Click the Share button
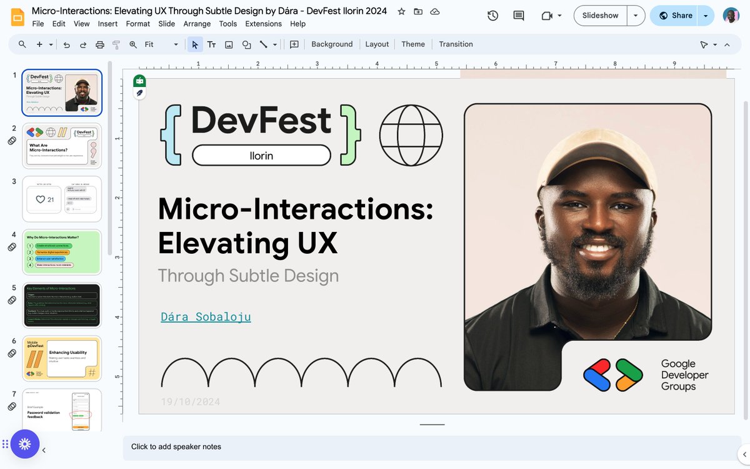Screen dimensions: 750x469 tap(674, 16)
